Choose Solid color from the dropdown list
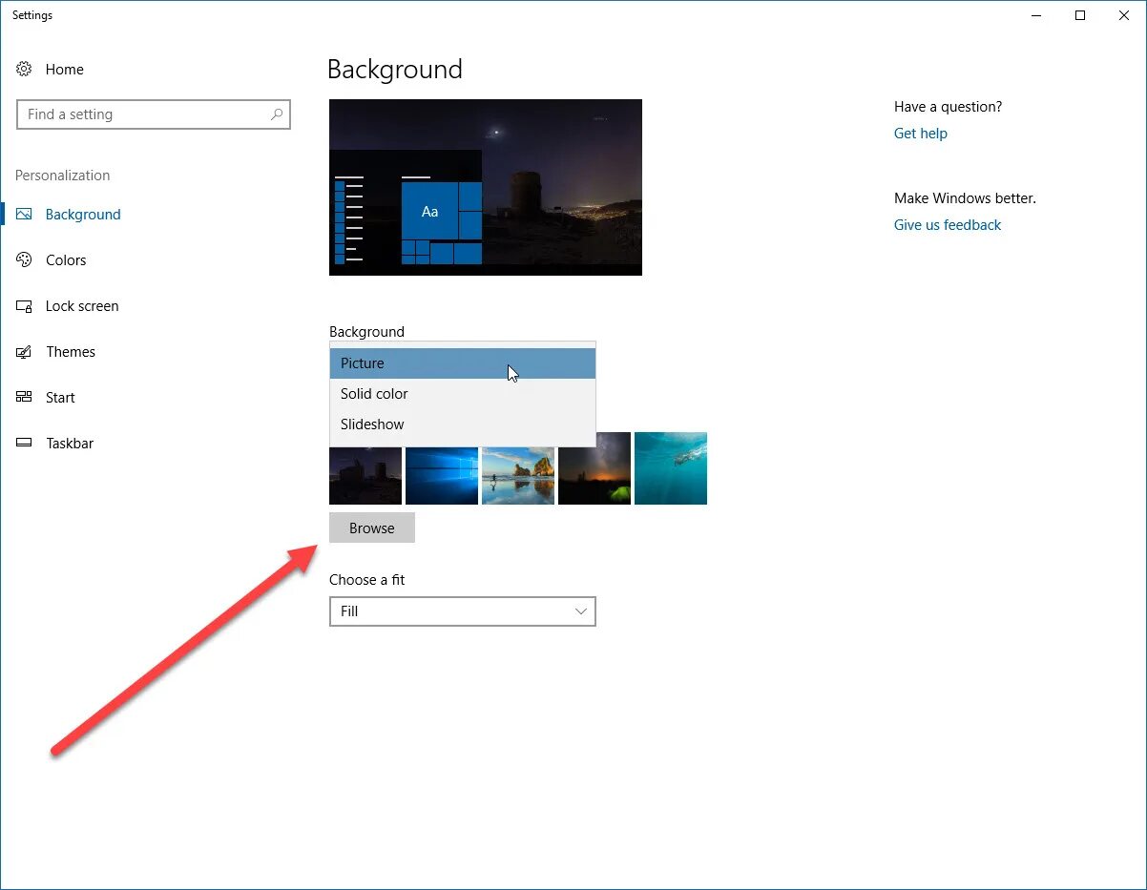1147x890 pixels. coord(463,394)
